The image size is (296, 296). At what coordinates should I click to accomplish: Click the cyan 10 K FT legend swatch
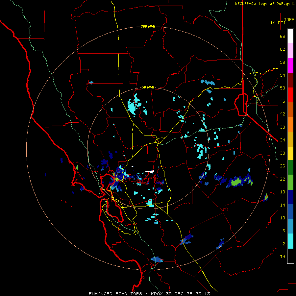(290, 241)
